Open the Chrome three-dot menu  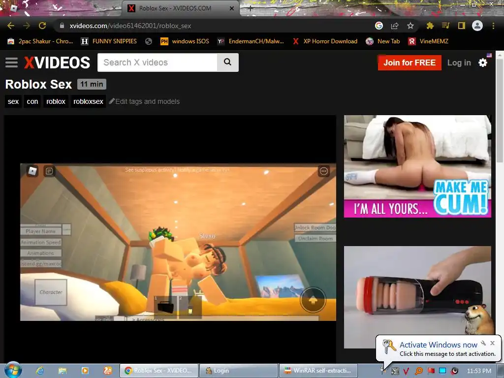point(493,26)
